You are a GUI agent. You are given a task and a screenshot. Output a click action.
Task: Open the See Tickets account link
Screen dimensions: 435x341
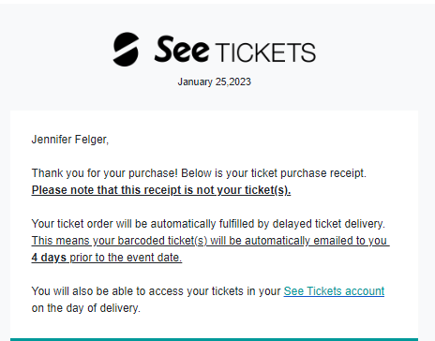pos(334,291)
